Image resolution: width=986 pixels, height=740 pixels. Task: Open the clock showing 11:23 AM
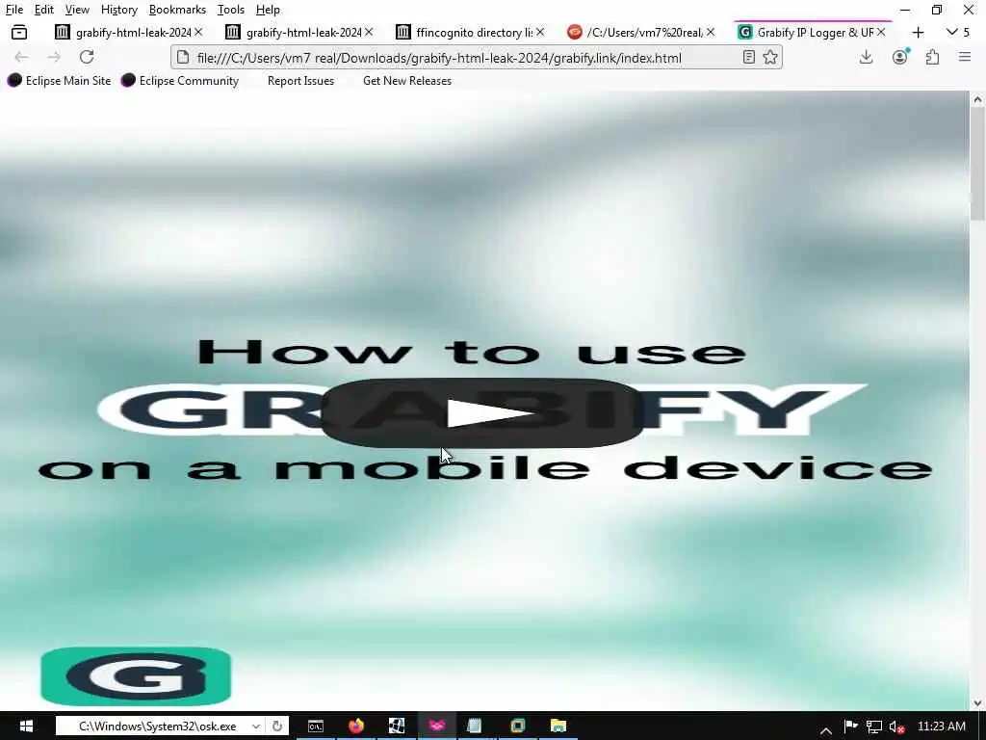click(x=941, y=727)
